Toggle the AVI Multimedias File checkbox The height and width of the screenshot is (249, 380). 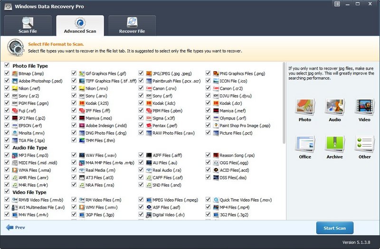pos(7,207)
